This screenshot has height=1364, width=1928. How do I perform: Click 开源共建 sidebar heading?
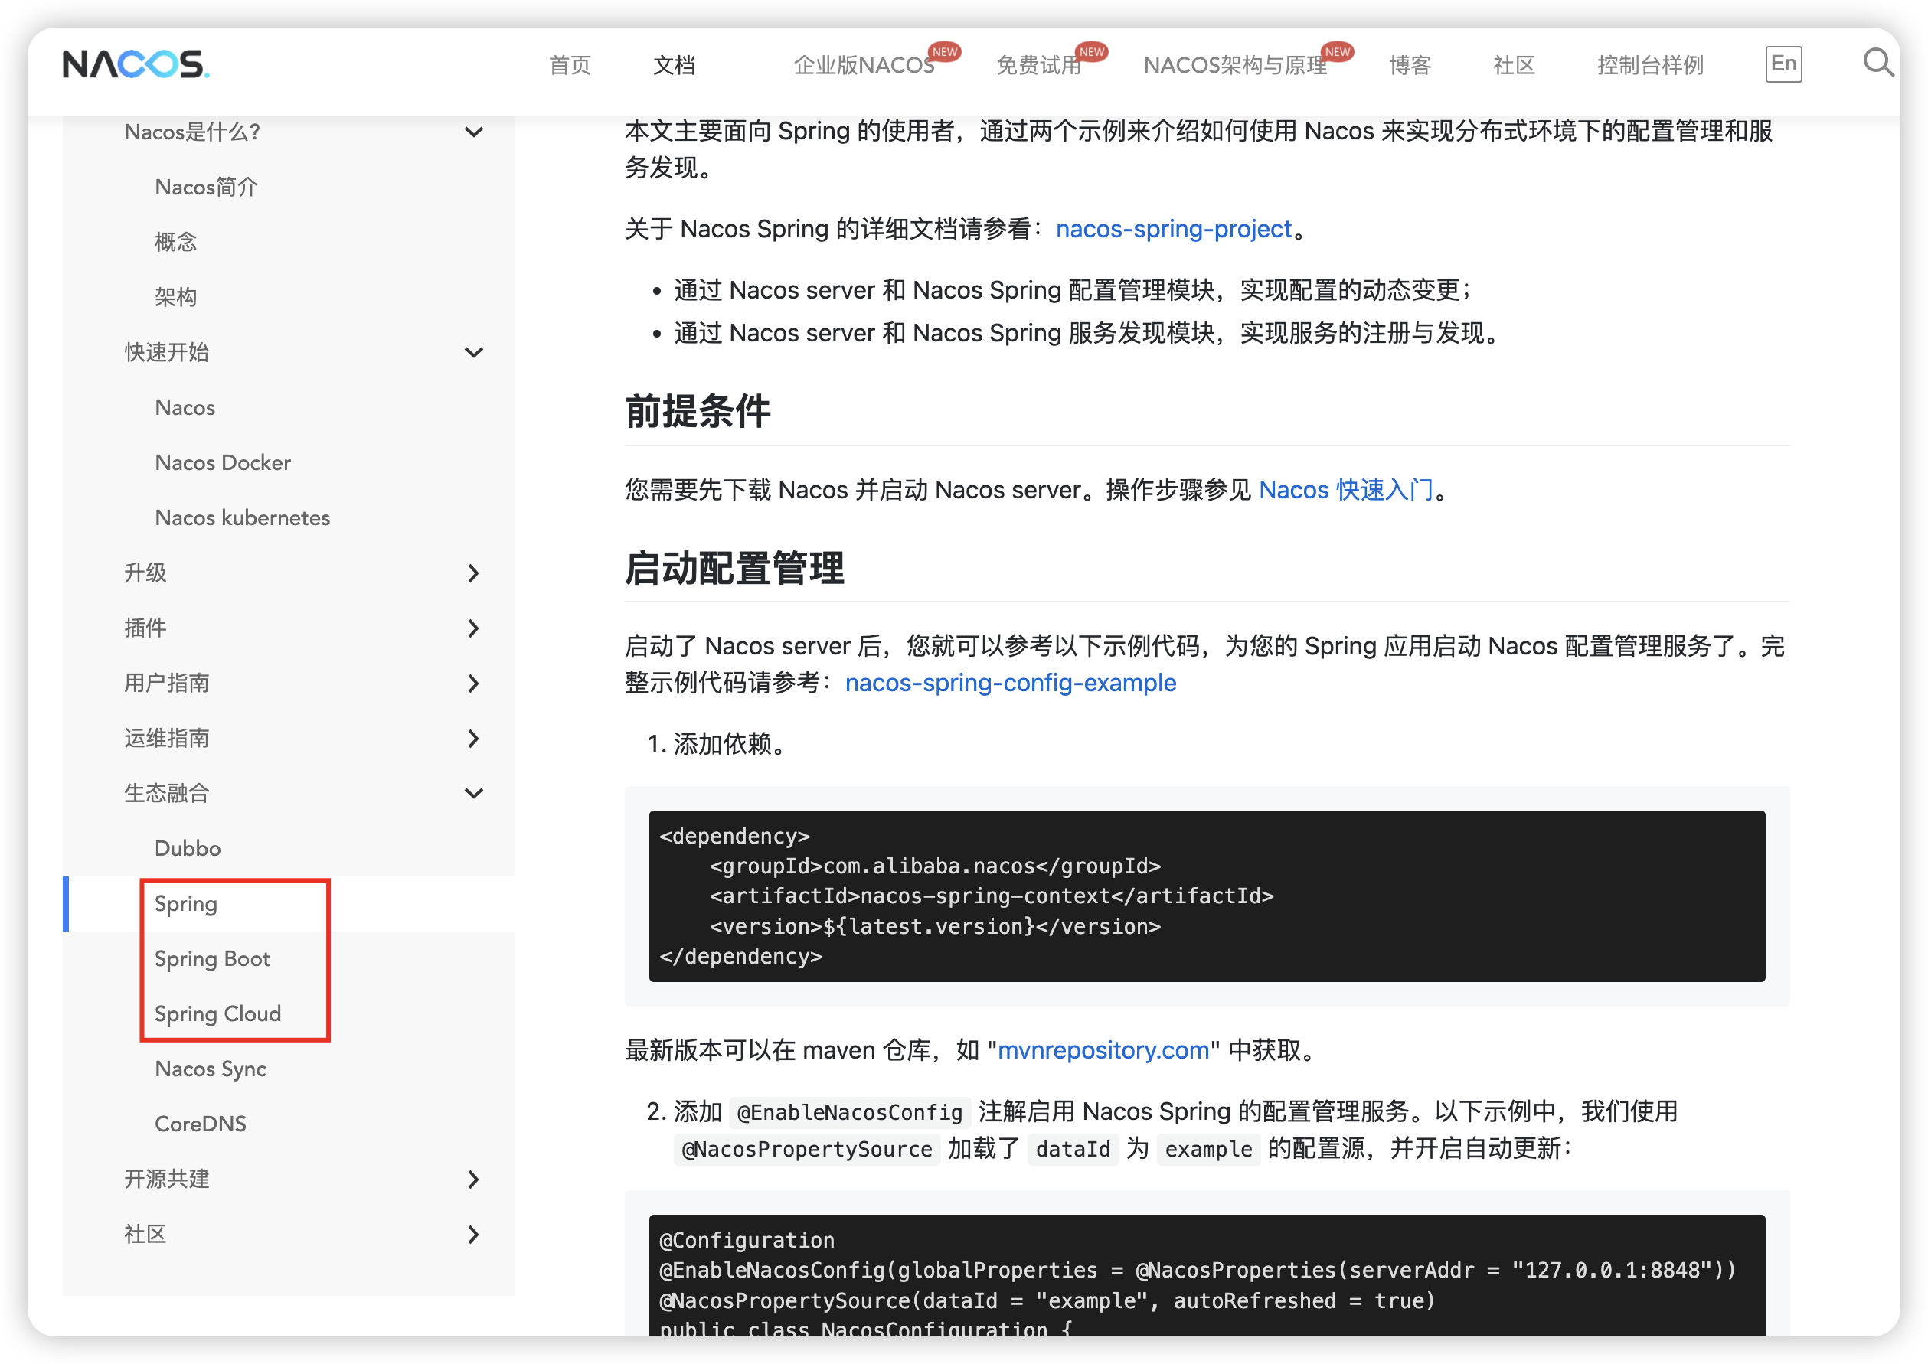tap(166, 1180)
